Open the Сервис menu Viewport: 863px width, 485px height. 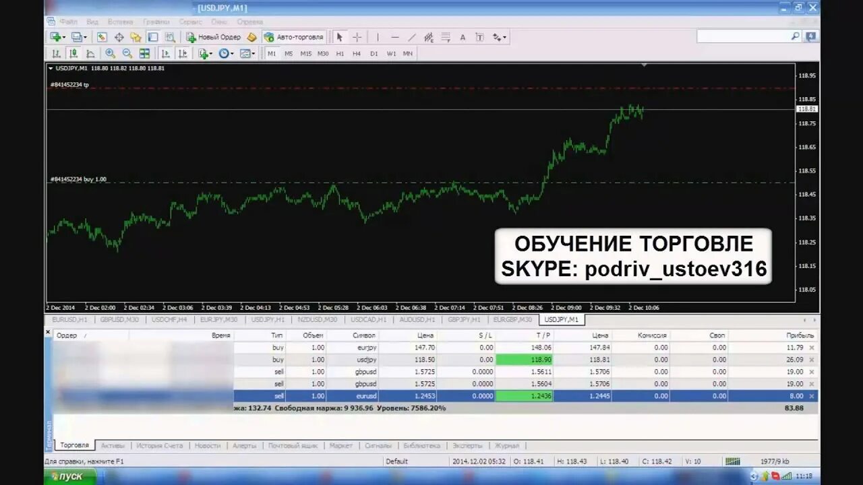(191, 22)
